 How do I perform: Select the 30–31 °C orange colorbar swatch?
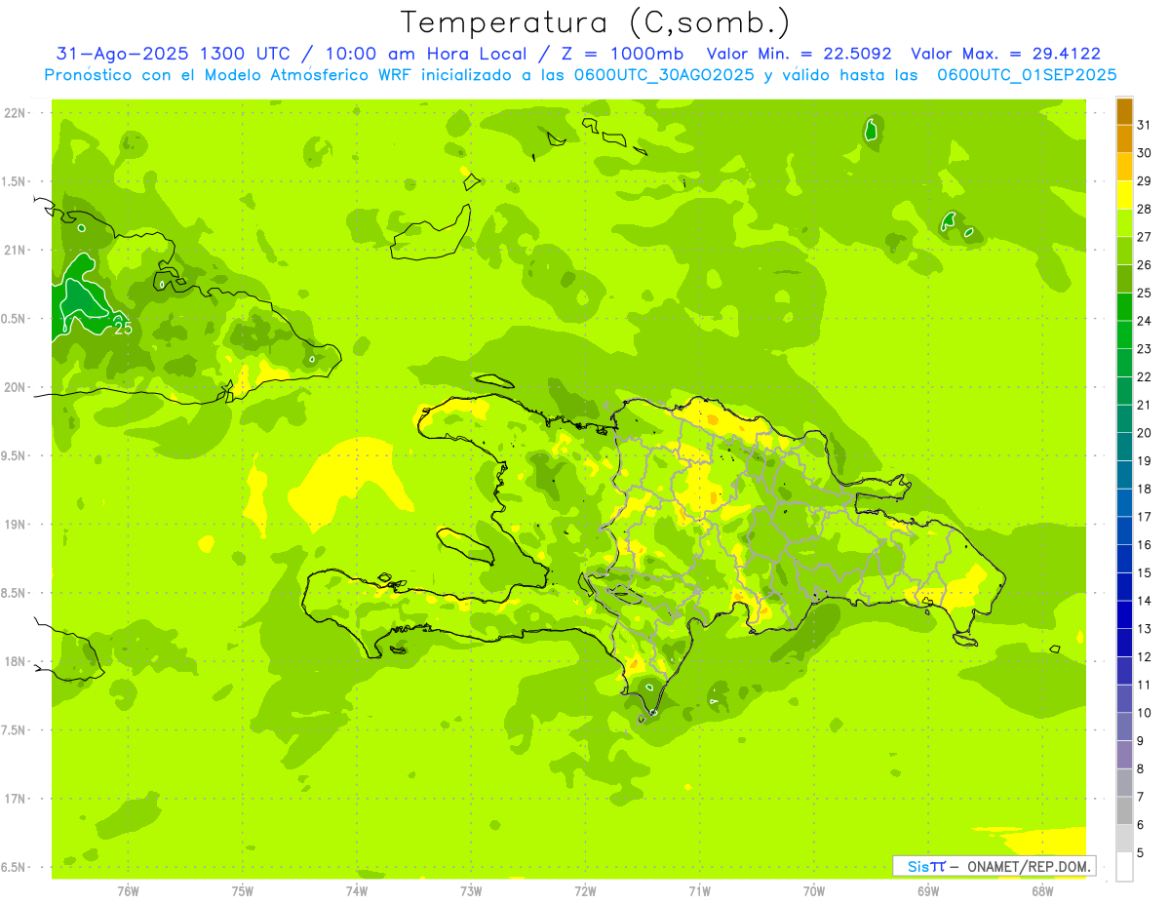[x=1124, y=139]
